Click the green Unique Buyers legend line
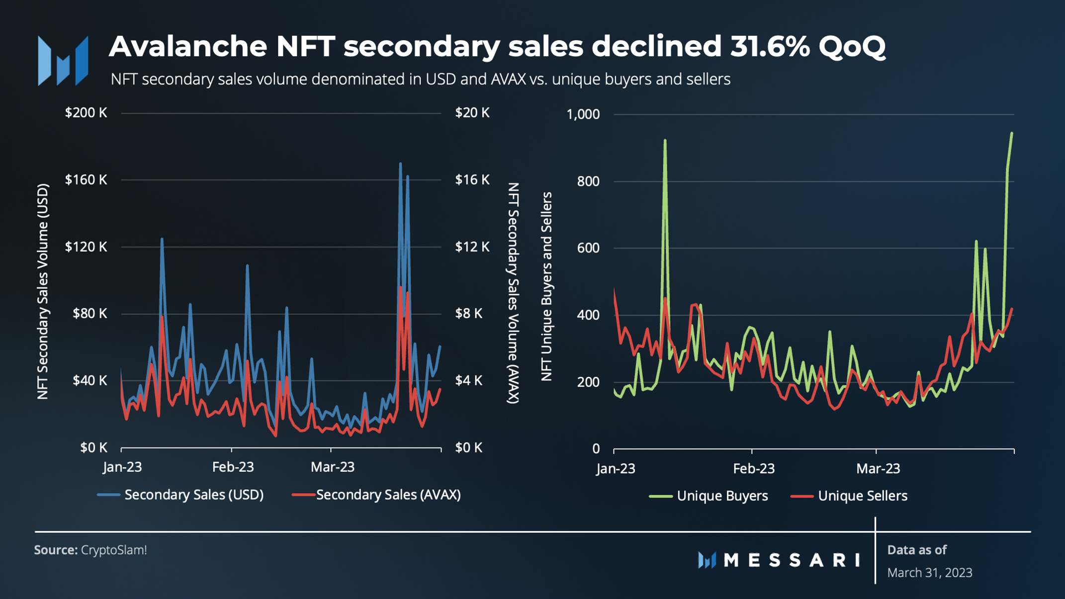 tap(661, 496)
